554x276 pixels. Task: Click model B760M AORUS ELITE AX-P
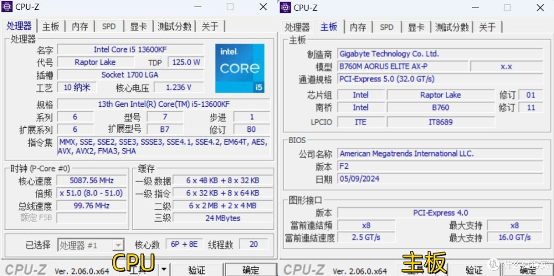coord(403,66)
